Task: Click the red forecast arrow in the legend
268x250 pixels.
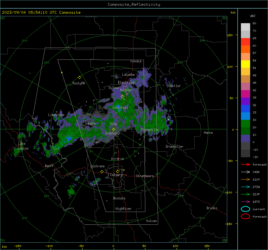Action: coord(245,164)
